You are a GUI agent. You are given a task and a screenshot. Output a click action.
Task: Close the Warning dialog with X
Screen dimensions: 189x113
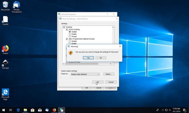point(120,46)
